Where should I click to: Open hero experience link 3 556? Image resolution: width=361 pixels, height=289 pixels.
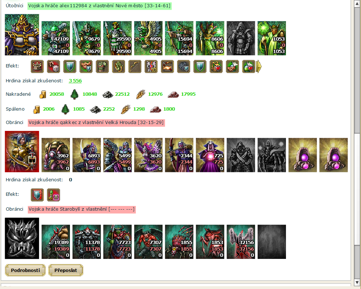tap(75, 80)
